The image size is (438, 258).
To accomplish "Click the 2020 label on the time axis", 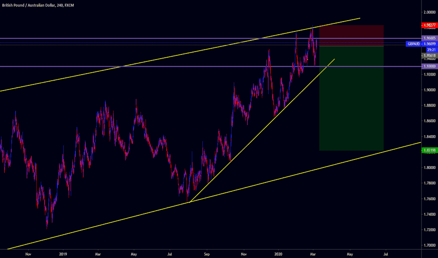I will point(279,254).
